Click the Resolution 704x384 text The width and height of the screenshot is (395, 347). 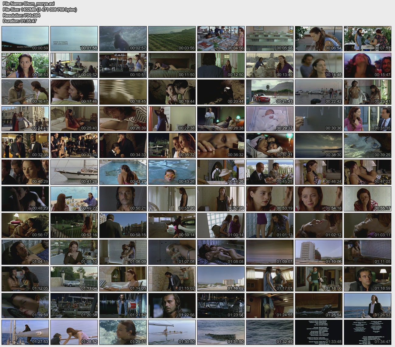point(22,15)
